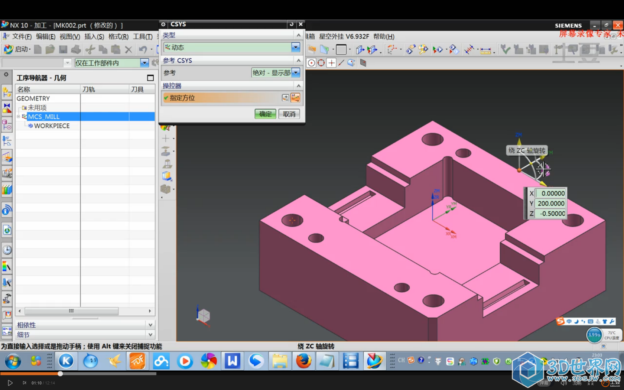Click the CSYS dialog icon in 指定方位 row
Image resolution: width=624 pixels, height=390 pixels.
295,98
